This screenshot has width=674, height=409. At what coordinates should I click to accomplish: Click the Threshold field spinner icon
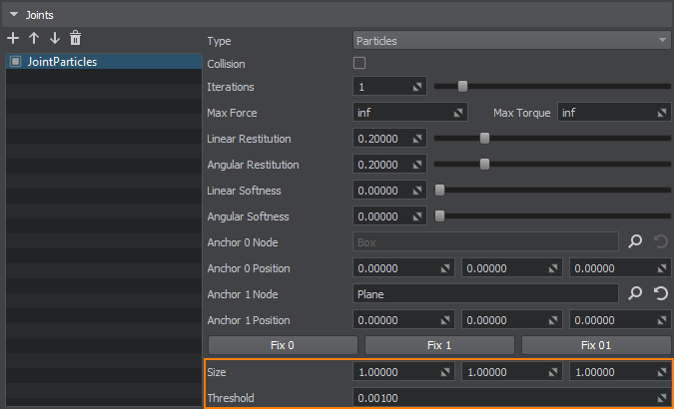662,398
